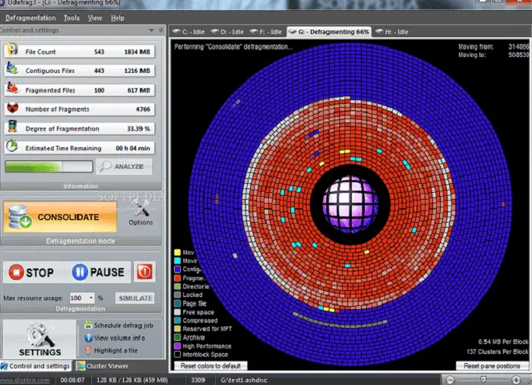532x385 pixels.
Task: Click the Page file legend swatch
Action: (x=177, y=303)
